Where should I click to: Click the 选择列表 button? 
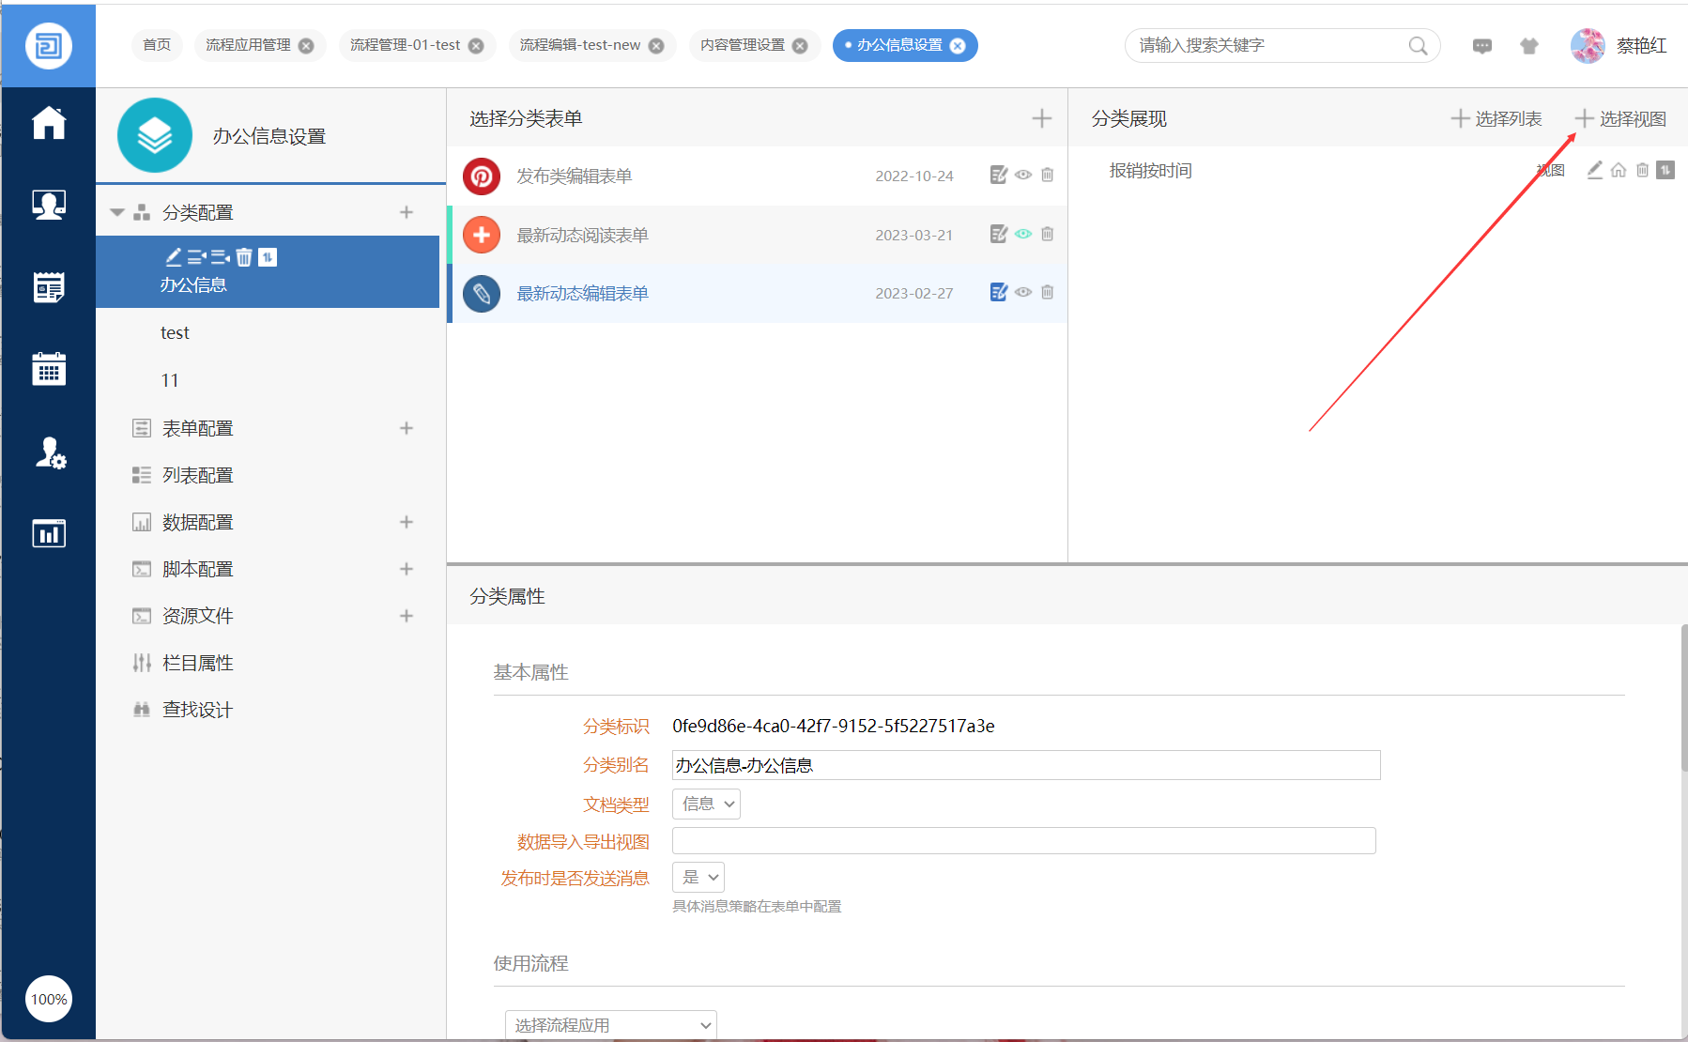(1496, 118)
